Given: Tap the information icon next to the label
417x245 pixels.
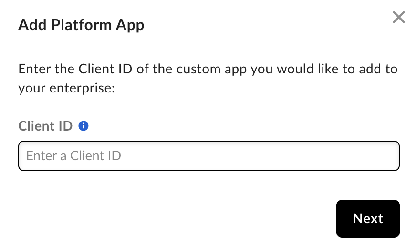Looking at the screenshot, I should pos(83,126).
